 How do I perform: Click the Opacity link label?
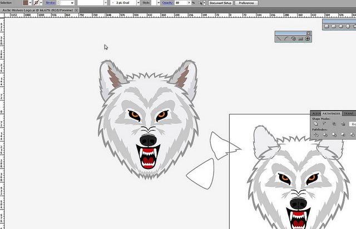pyautogui.click(x=167, y=3)
